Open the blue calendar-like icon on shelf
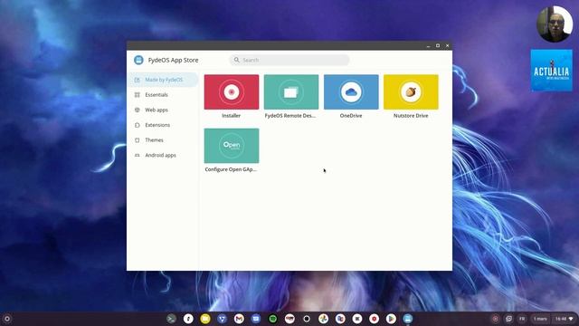The width and height of the screenshot is (579, 326). coord(256,319)
